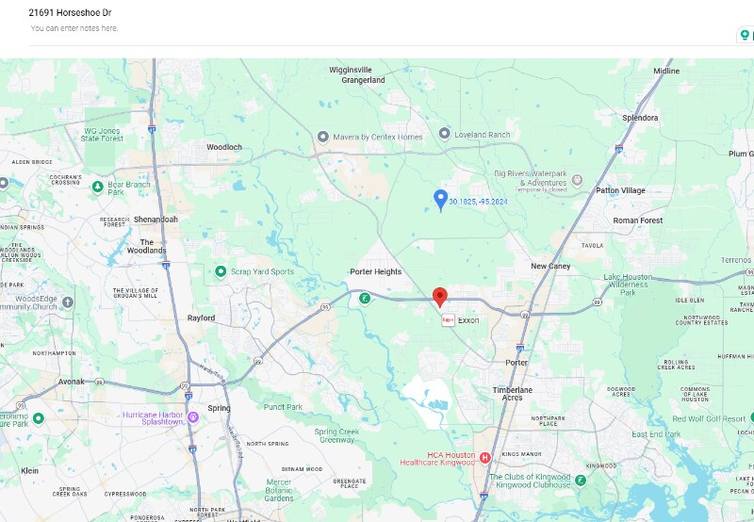Click the red location pin near Exxon
Image resolution: width=754 pixels, height=522 pixels.
tap(439, 298)
